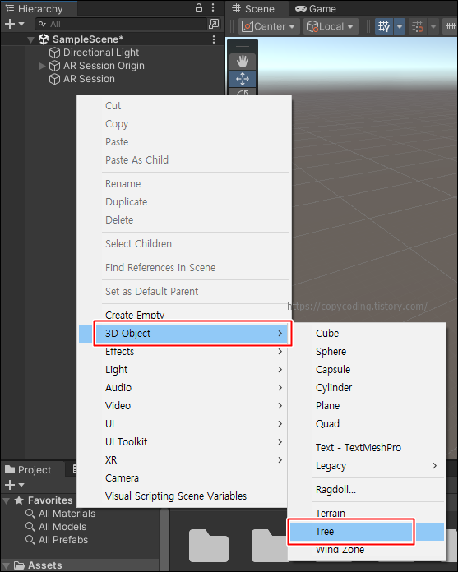The width and height of the screenshot is (458, 572).
Task: Choose Create Empty
Action: coord(185,315)
